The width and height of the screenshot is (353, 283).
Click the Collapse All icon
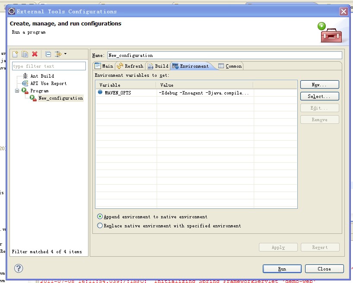coord(48,54)
